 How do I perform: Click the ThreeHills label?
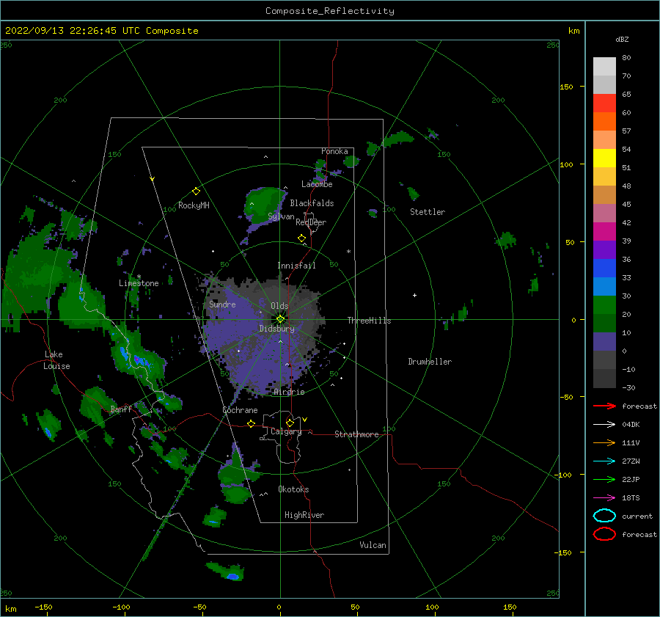(369, 321)
